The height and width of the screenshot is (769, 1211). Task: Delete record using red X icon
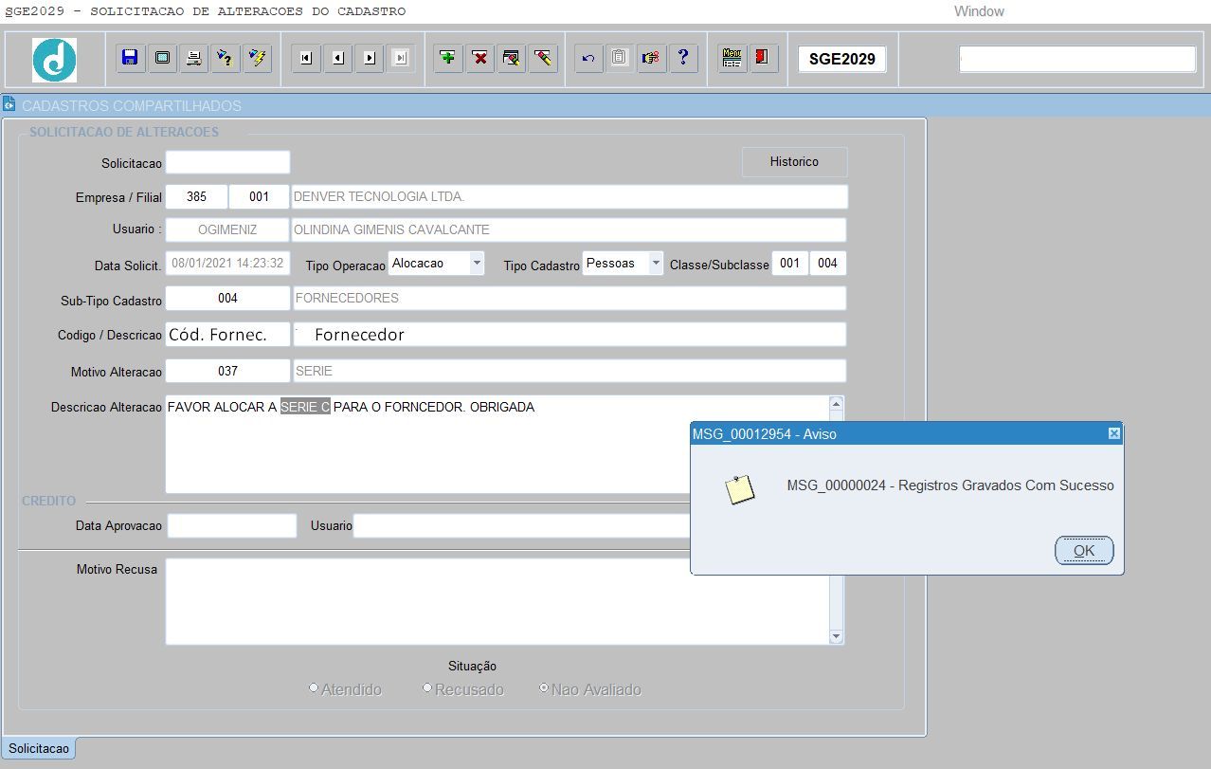click(480, 58)
